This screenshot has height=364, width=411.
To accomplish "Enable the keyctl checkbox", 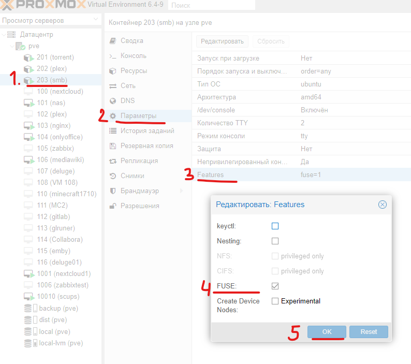I will [275, 226].
